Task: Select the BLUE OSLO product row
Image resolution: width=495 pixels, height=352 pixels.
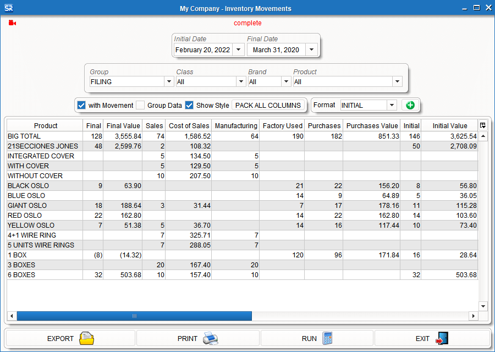Action: coord(243,195)
